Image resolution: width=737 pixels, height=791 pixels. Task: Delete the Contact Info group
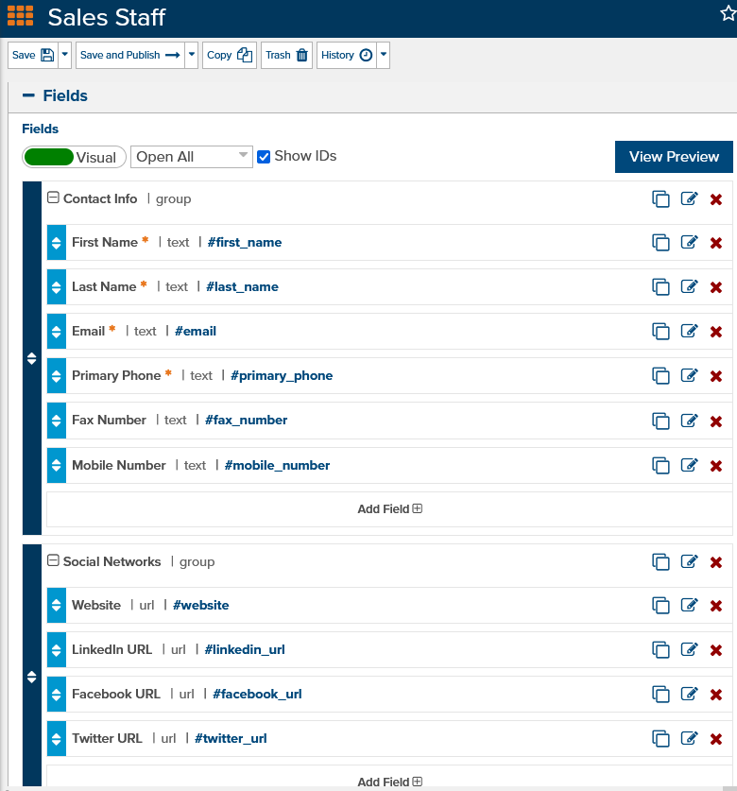pos(716,199)
